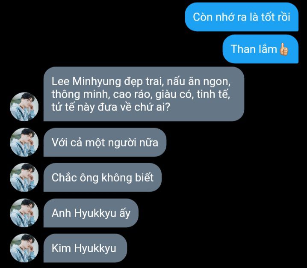Tap the "Với cả một người nữa" bubble
Viewport: 307px width, 268px height.
coord(105,142)
